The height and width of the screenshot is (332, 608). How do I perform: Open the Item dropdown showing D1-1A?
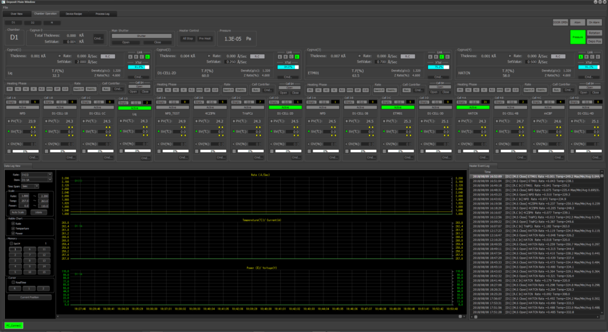[x=36, y=180]
